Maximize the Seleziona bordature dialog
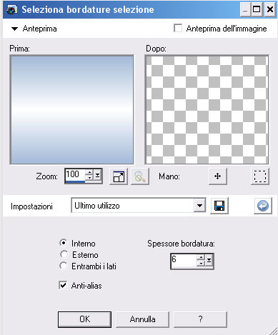The image size is (278, 335). (257, 9)
